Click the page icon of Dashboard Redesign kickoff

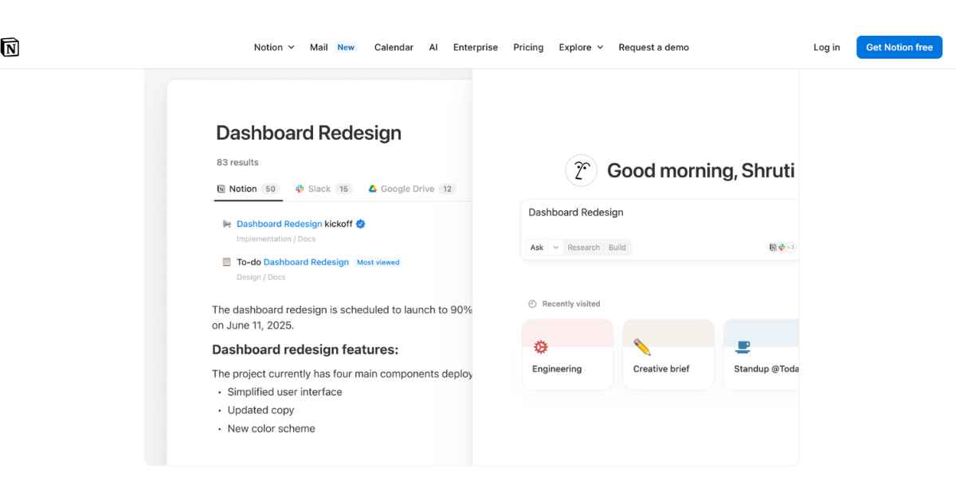227,224
